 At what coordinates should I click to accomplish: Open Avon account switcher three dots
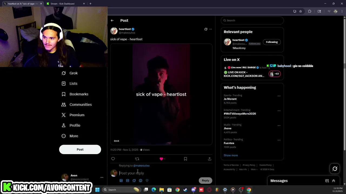point(102,177)
